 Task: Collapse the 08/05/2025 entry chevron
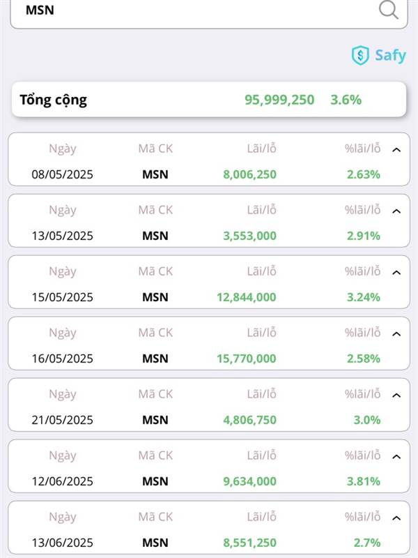pos(396,150)
